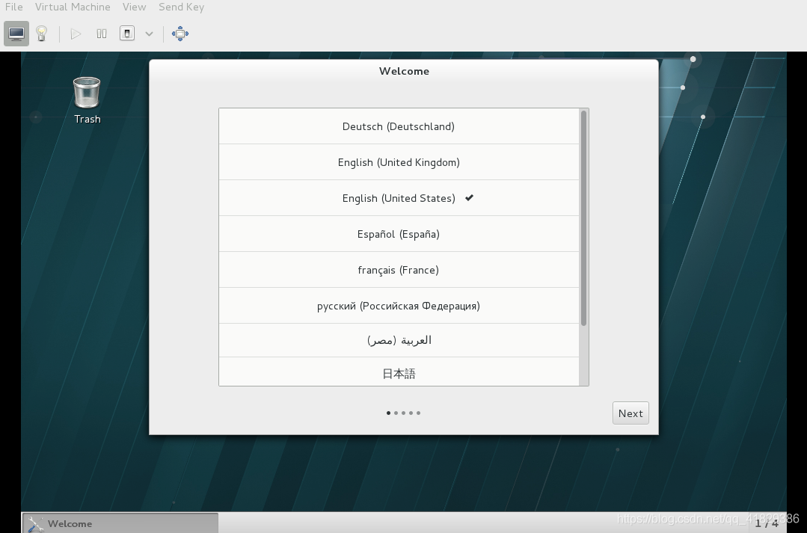Click the language list scrollbar
The width and height of the screenshot is (807, 533).
tap(583, 218)
